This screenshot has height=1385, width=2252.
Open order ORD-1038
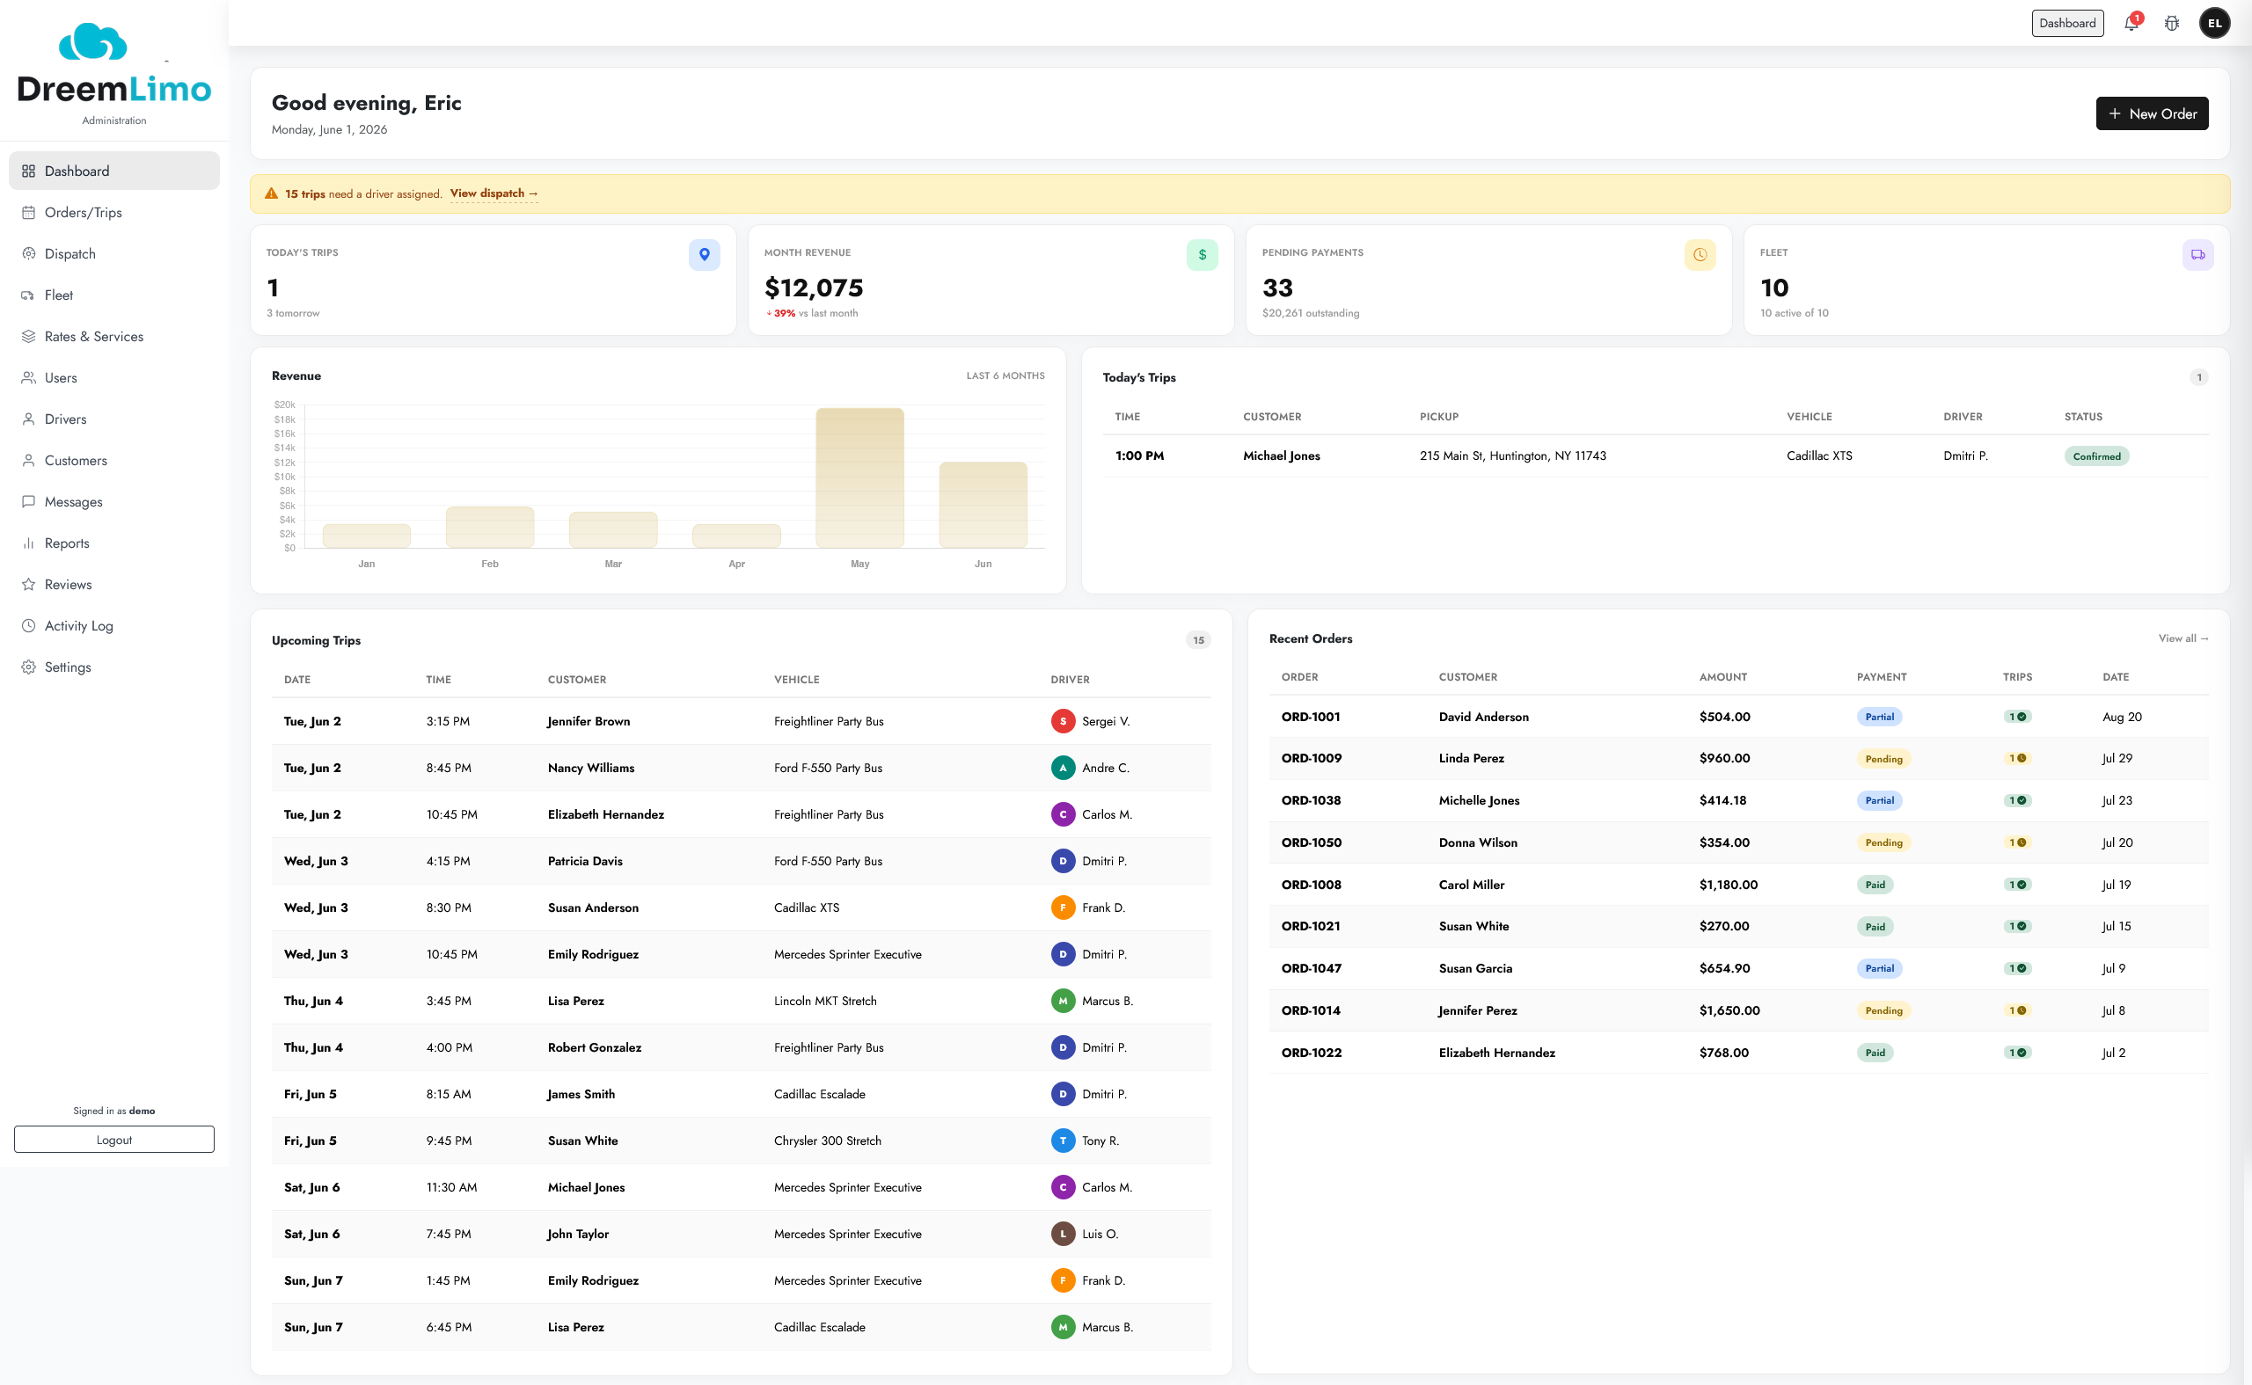click(x=1310, y=800)
